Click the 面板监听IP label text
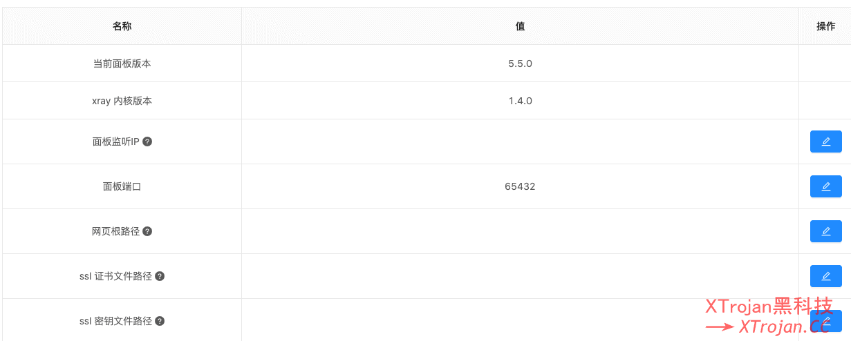The height and width of the screenshot is (341, 851). tap(116, 142)
